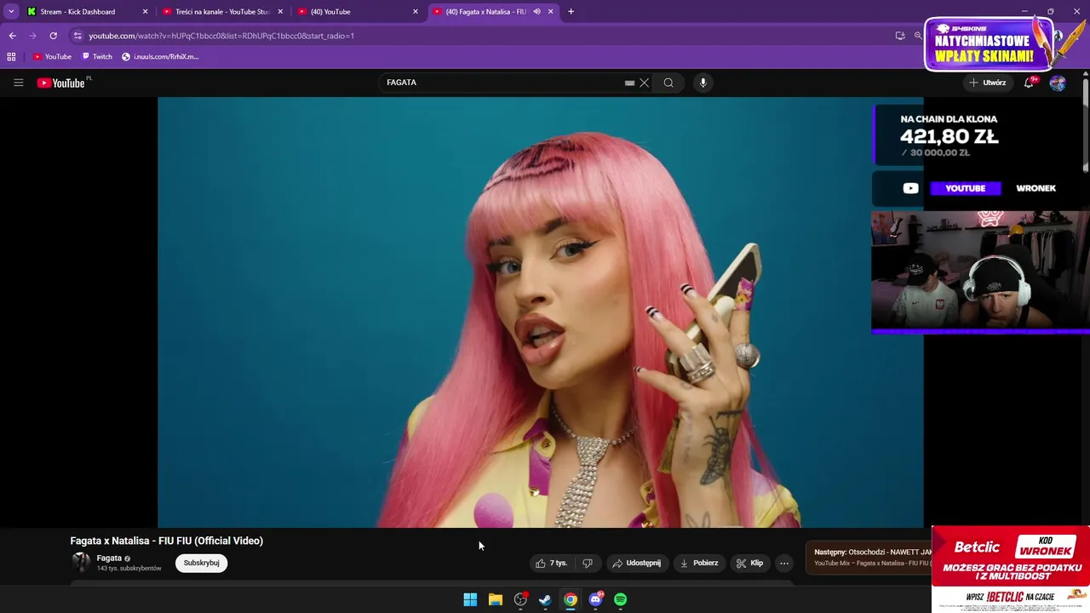The width and height of the screenshot is (1090, 613).
Task: Open Windows Start menu
Action: pyautogui.click(x=470, y=599)
